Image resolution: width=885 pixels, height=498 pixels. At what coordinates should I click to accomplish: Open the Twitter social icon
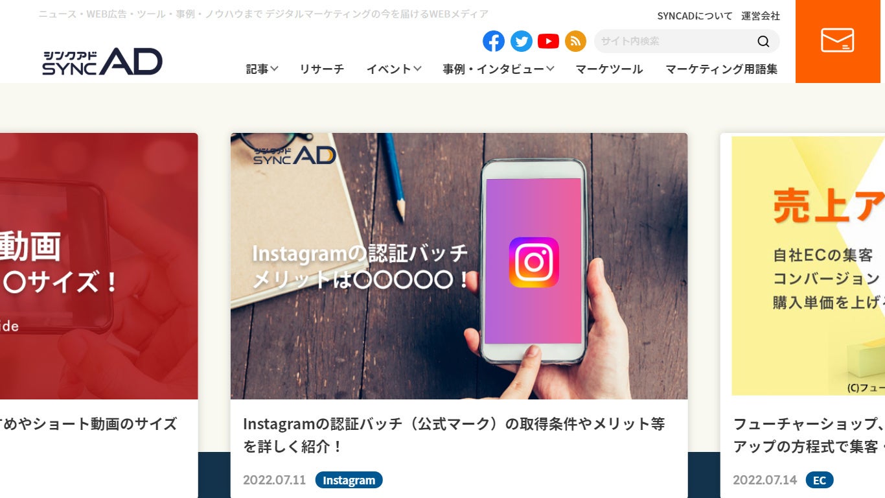click(521, 41)
